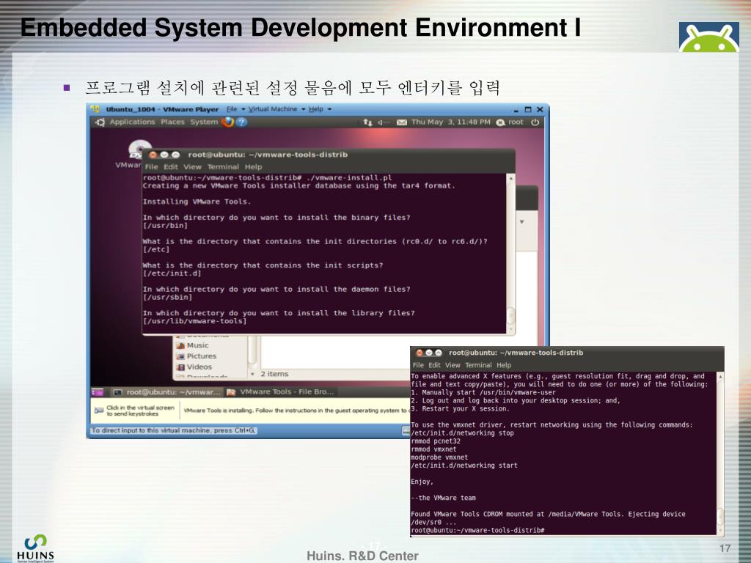Screen dimensions: 751x563
Task: Click the upper terminal's vertical scrollbar
Action: (511, 254)
